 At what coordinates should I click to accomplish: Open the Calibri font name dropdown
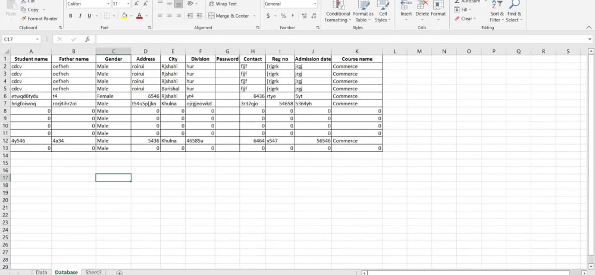pyautogui.click(x=108, y=4)
